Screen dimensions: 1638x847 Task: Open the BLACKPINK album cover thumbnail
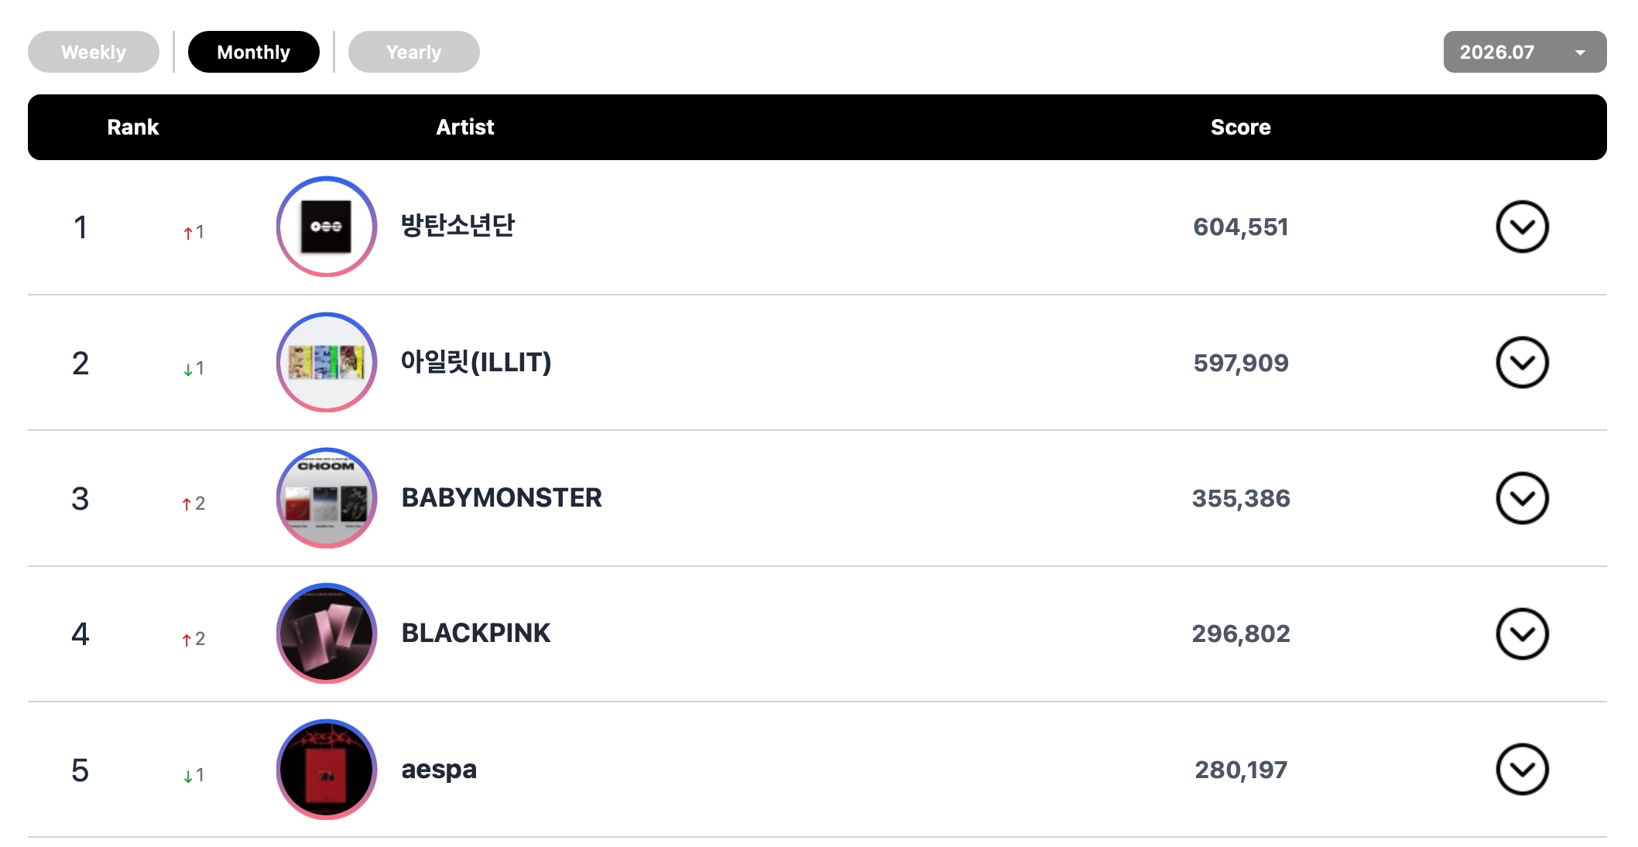click(x=327, y=634)
